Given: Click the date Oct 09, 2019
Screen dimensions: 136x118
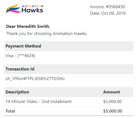Looking at the screenshot, I should click(x=113, y=13).
